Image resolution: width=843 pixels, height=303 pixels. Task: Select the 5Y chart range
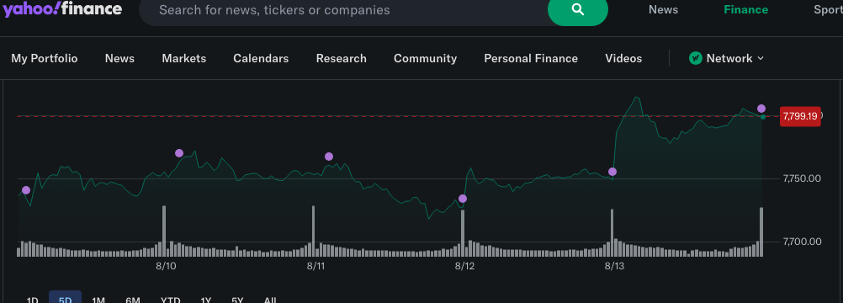click(237, 299)
